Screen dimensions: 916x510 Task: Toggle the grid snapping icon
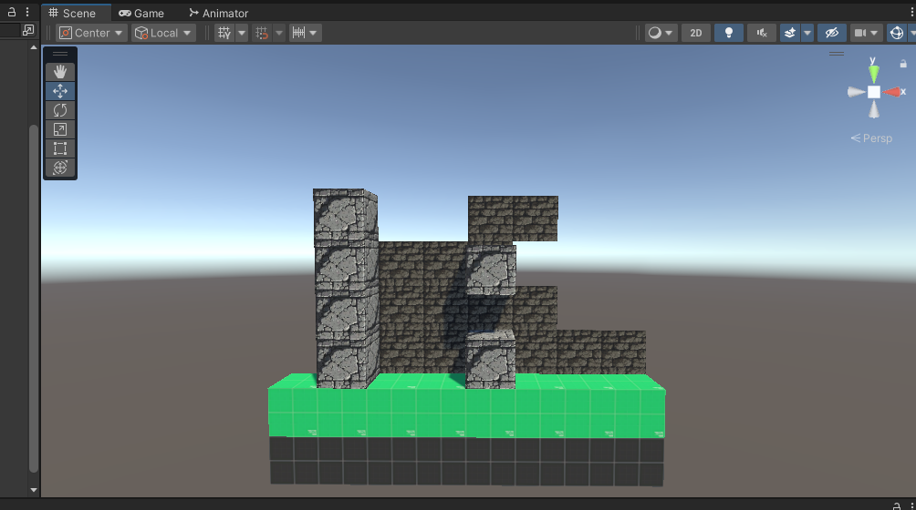(262, 33)
